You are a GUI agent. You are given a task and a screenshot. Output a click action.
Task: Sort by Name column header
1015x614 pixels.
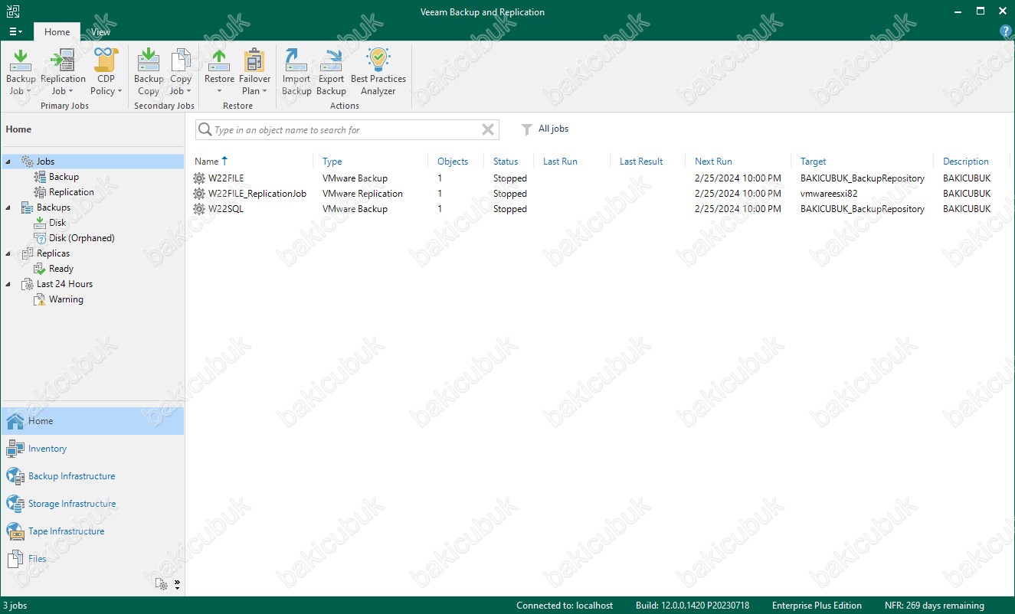[207, 162]
